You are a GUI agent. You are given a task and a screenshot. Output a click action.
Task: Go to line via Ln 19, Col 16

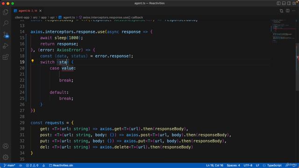click(x=214, y=165)
